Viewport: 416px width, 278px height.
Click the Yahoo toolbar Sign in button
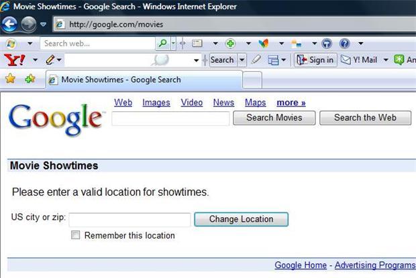[315, 60]
